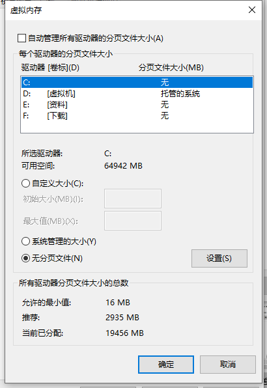Viewport: 267px width, 388px height.
Task: Select the C: drive row
Action: coord(137,83)
